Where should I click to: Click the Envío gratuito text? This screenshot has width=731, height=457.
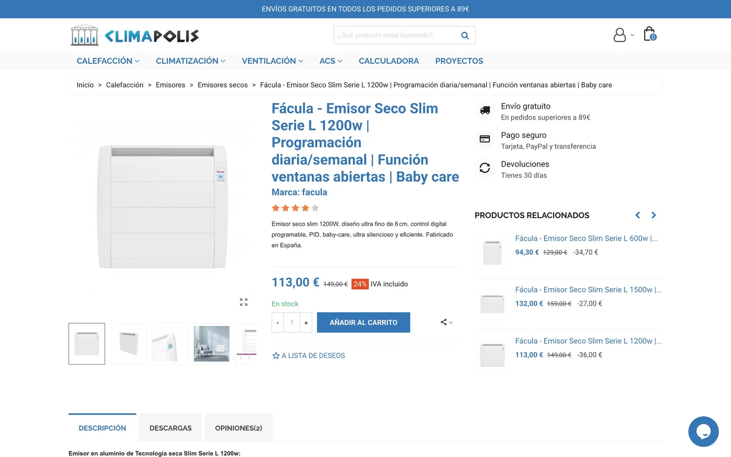[x=526, y=106]
